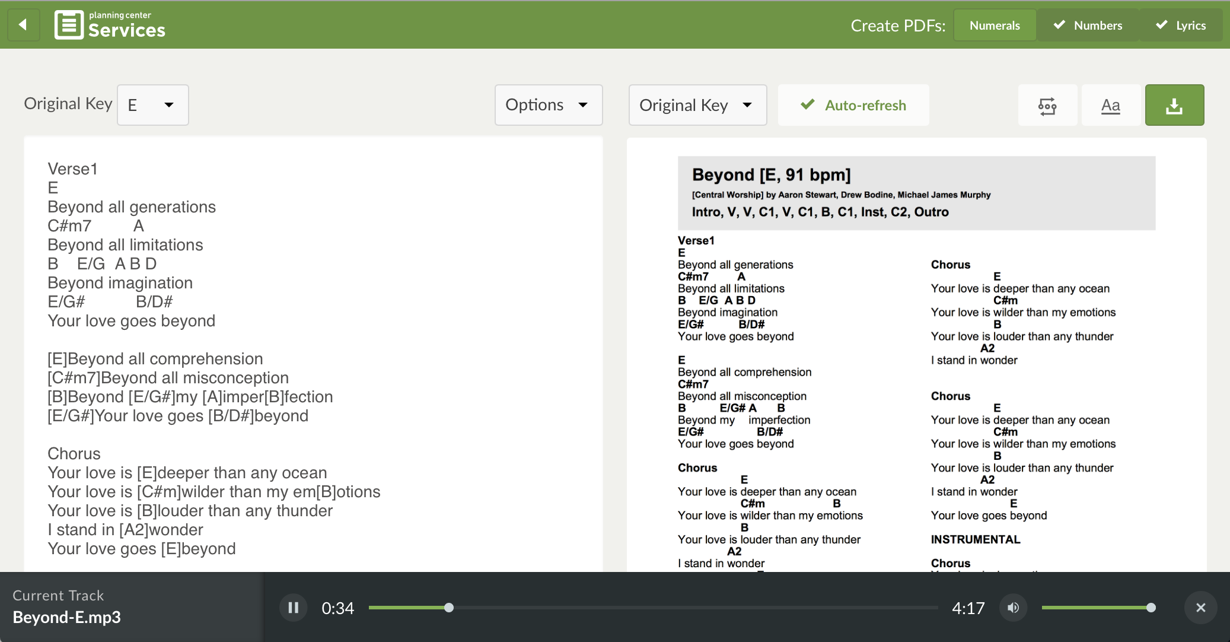1230x642 pixels.
Task: Disable the Auto-refresh toggle
Action: coord(853,106)
